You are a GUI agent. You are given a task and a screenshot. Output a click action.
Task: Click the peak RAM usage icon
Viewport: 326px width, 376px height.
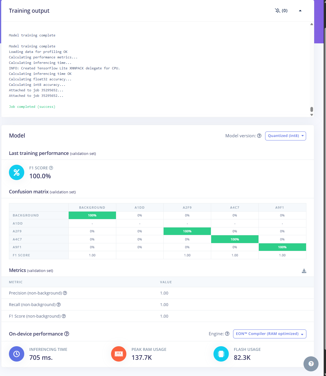tap(119, 354)
